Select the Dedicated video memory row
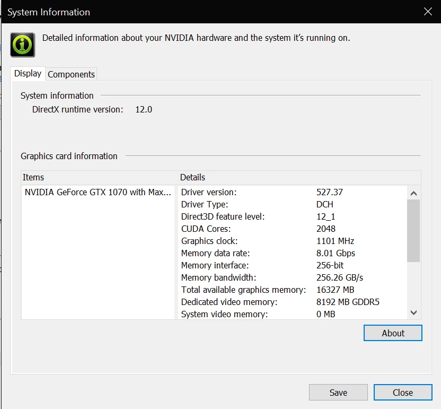The image size is (441, 409). (x=293, y=302)
